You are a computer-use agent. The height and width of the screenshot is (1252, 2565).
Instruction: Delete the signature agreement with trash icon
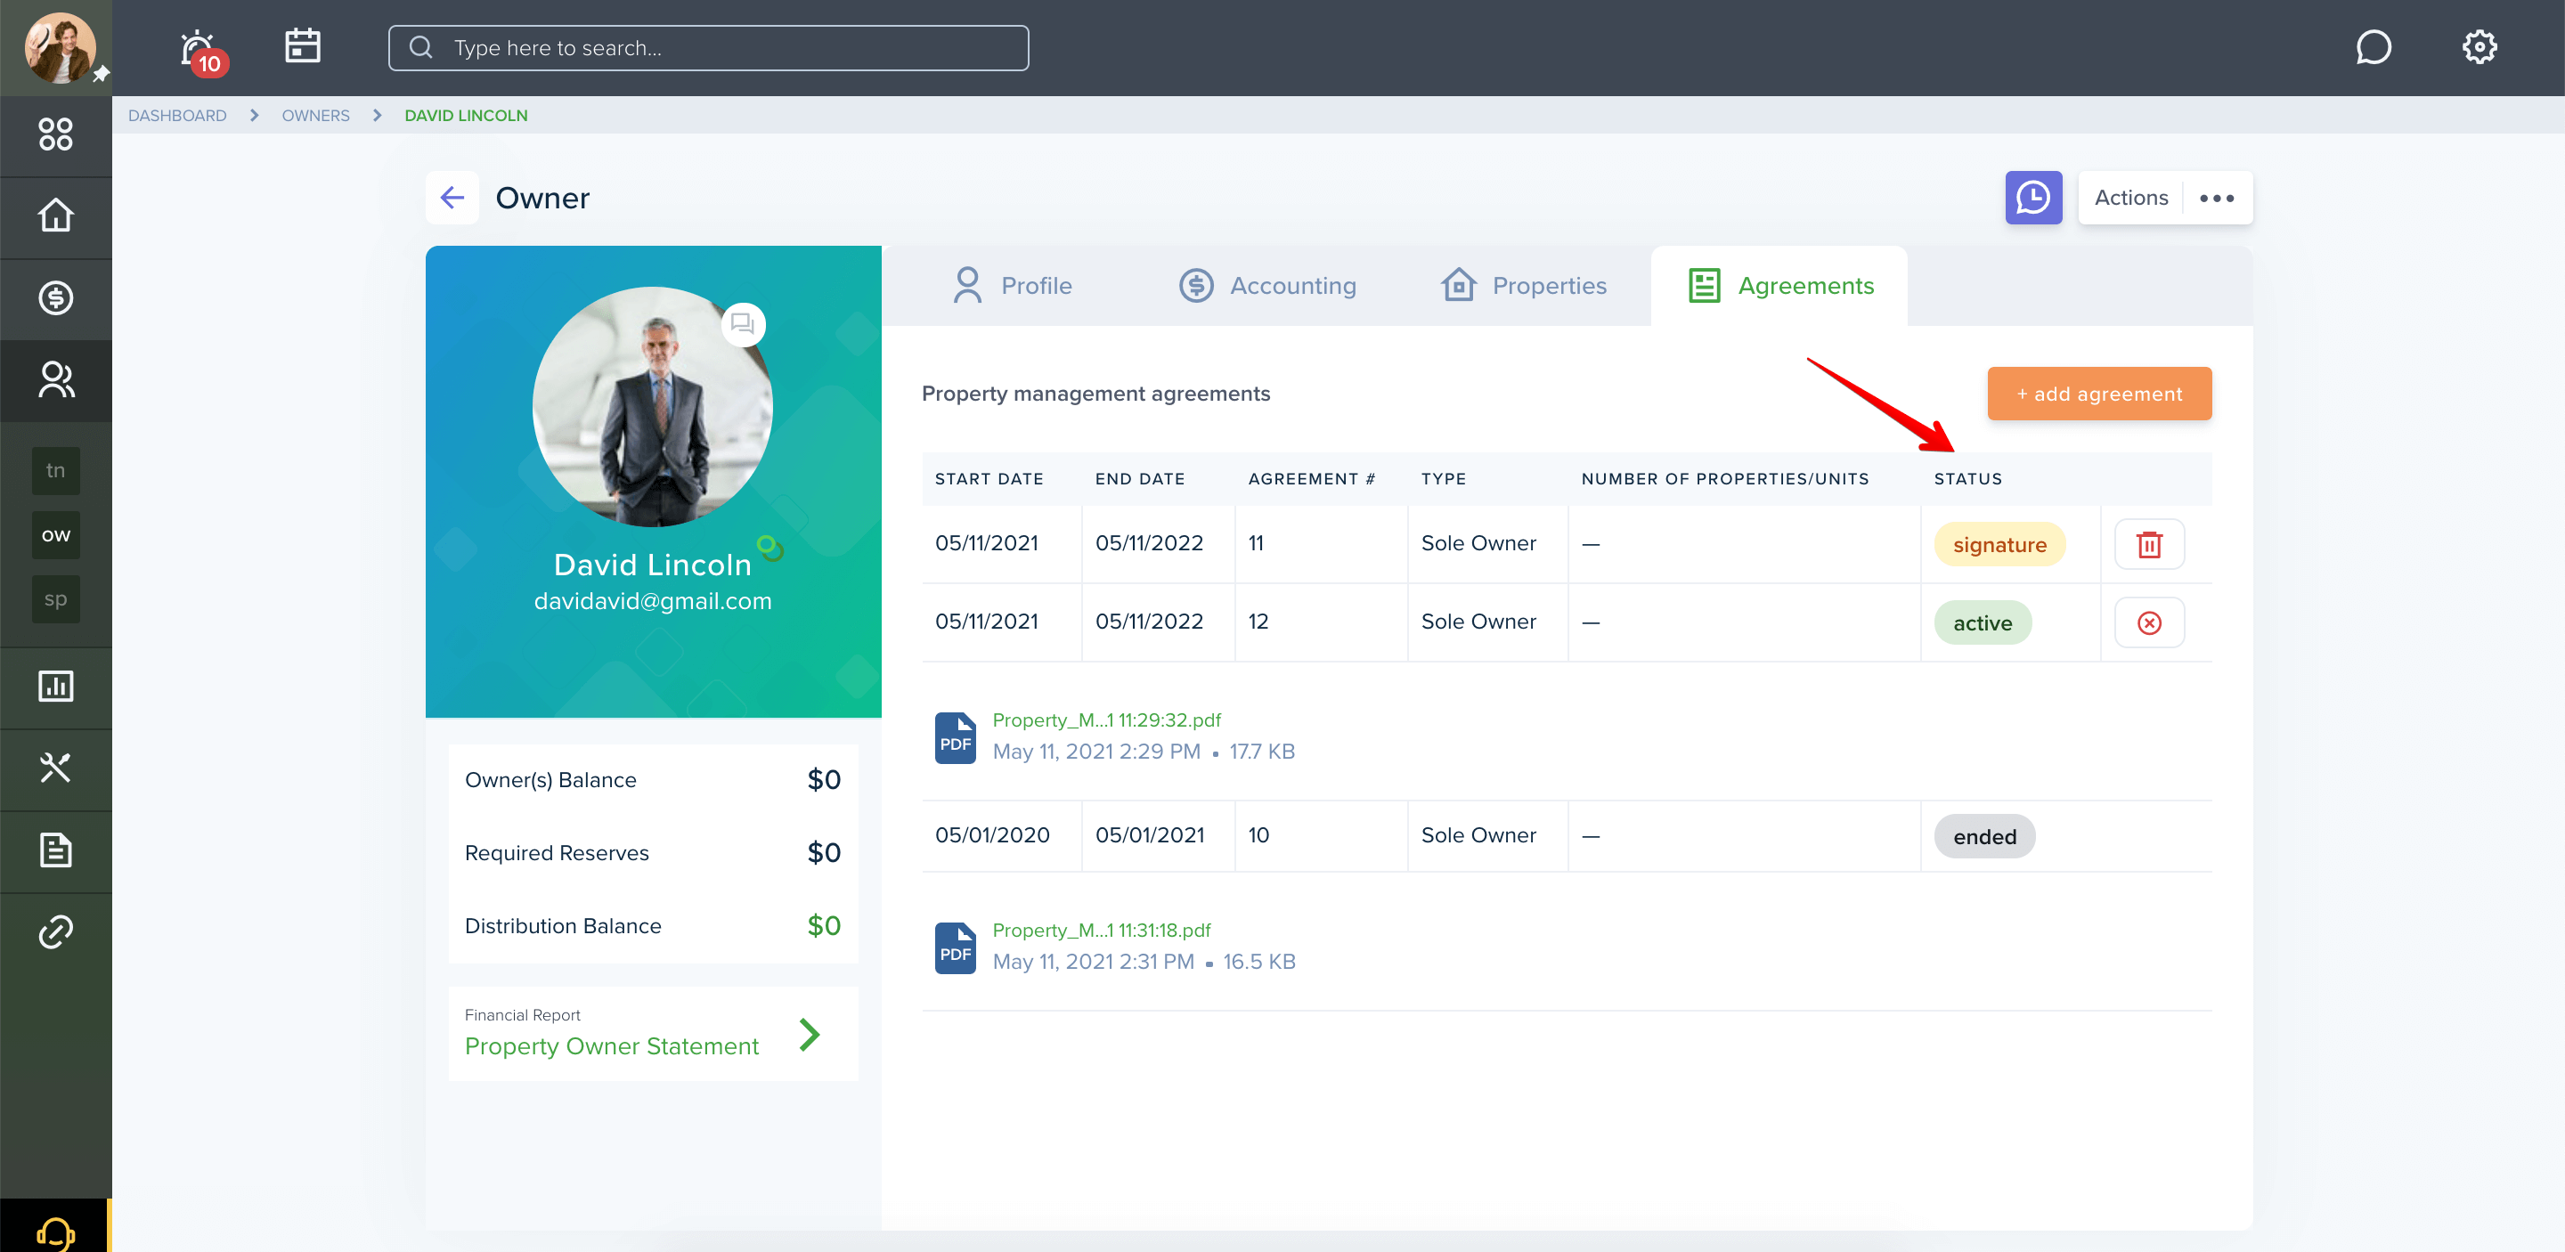(2149, 544)
